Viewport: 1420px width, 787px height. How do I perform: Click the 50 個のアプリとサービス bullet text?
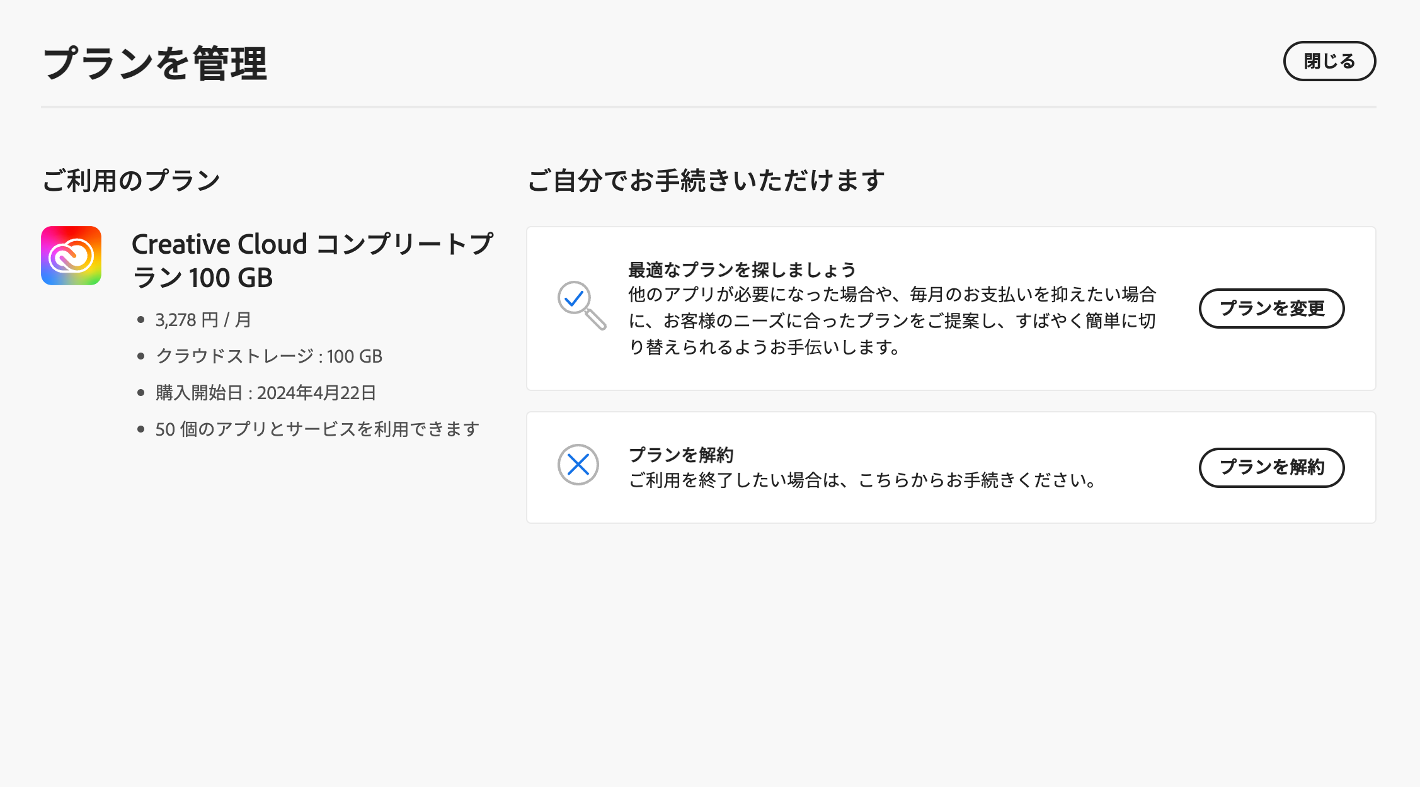point(317,429)
